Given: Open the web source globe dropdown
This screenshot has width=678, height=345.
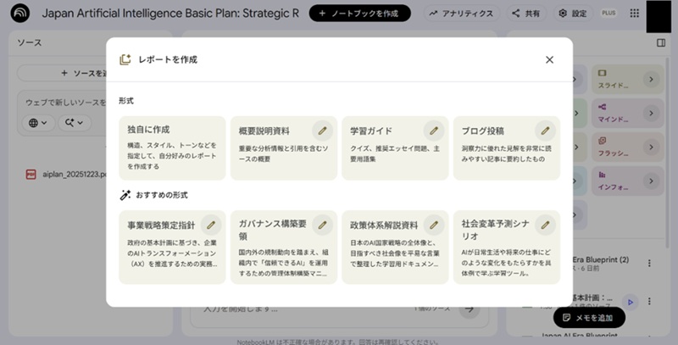Looking at the screenshot, I should coord(38,123).
